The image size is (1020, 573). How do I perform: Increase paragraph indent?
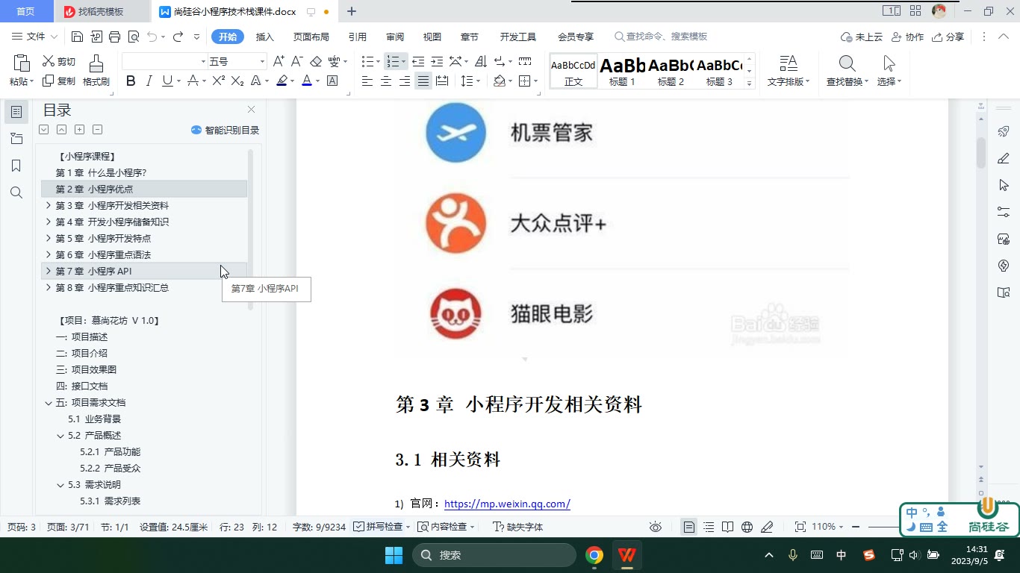pyautogui.click(x=437, y=61)
